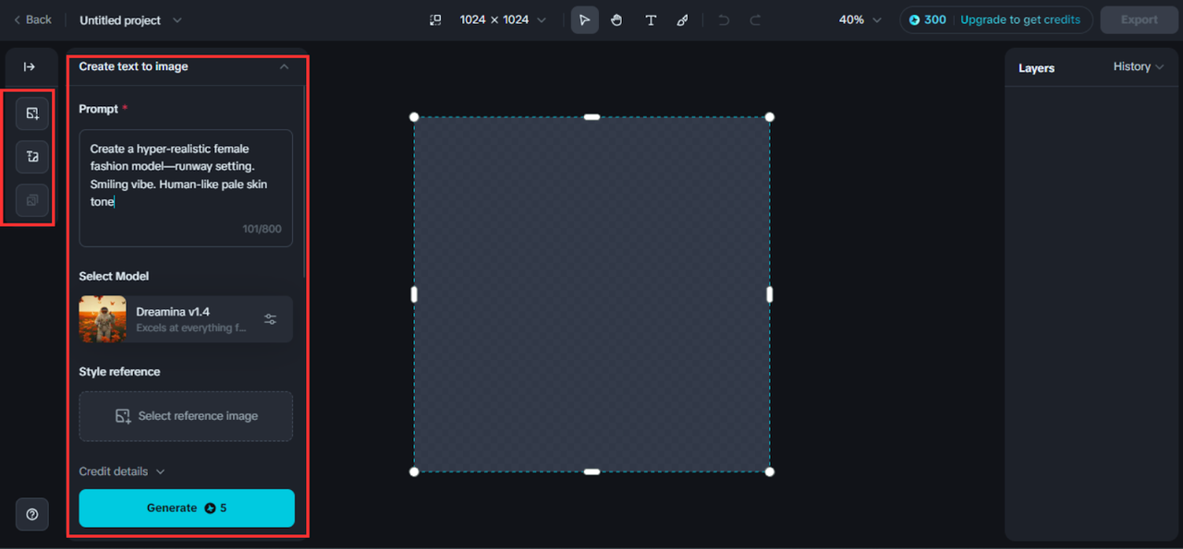The width and height of the screenshot is (1183, 549).
Task: Click inside the Prompt text box
Action: (x=186, y=188)
